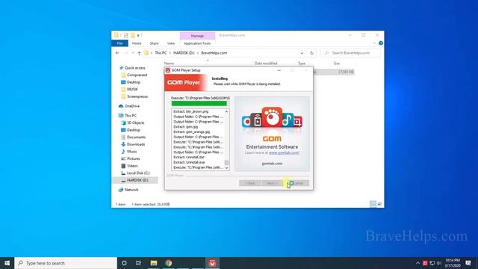Open the Windows Start menu
This screenshot has height=269, width=478.
(7, 263)
